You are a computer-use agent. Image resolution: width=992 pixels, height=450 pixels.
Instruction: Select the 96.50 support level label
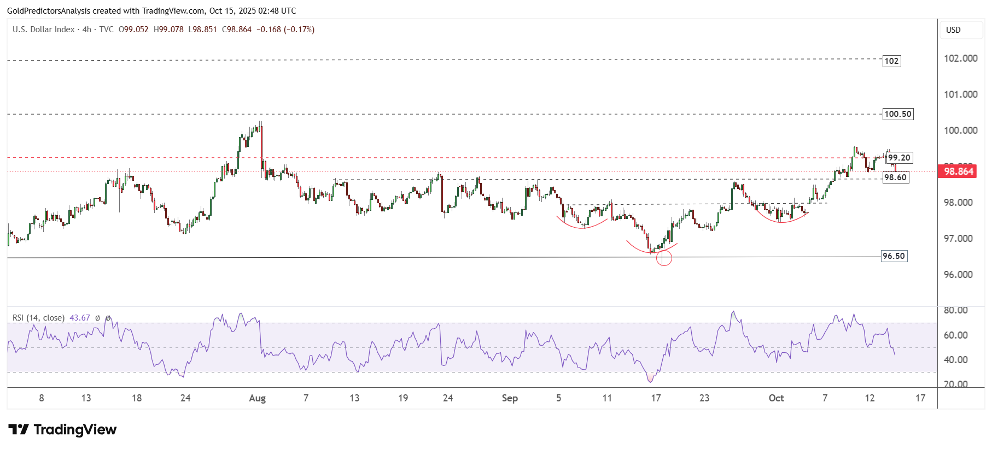click(x=894, y=256)
